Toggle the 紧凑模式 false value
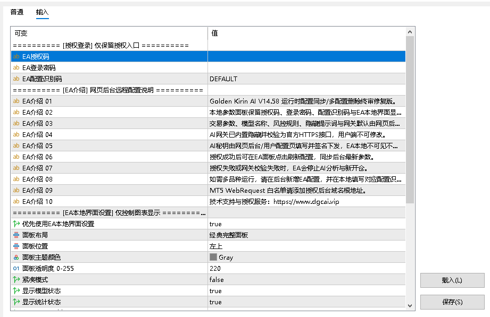Viewport: 490px width, 317px height. (306, 279)
